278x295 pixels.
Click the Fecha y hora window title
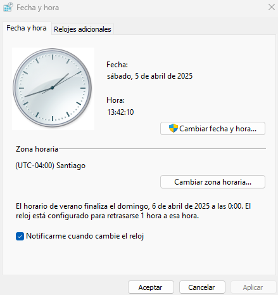coord(38,8)
